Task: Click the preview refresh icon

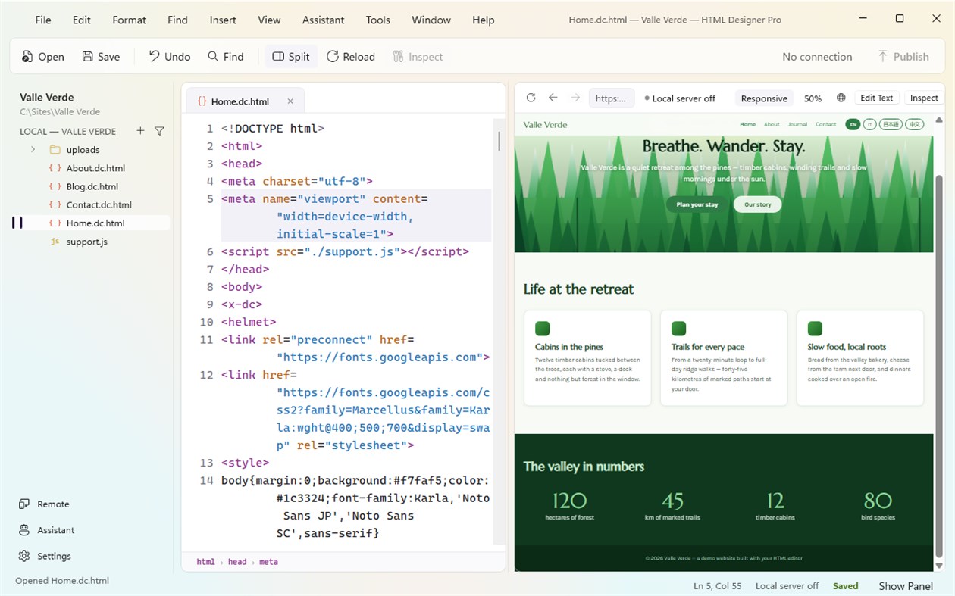Action: tap(531, 98)
